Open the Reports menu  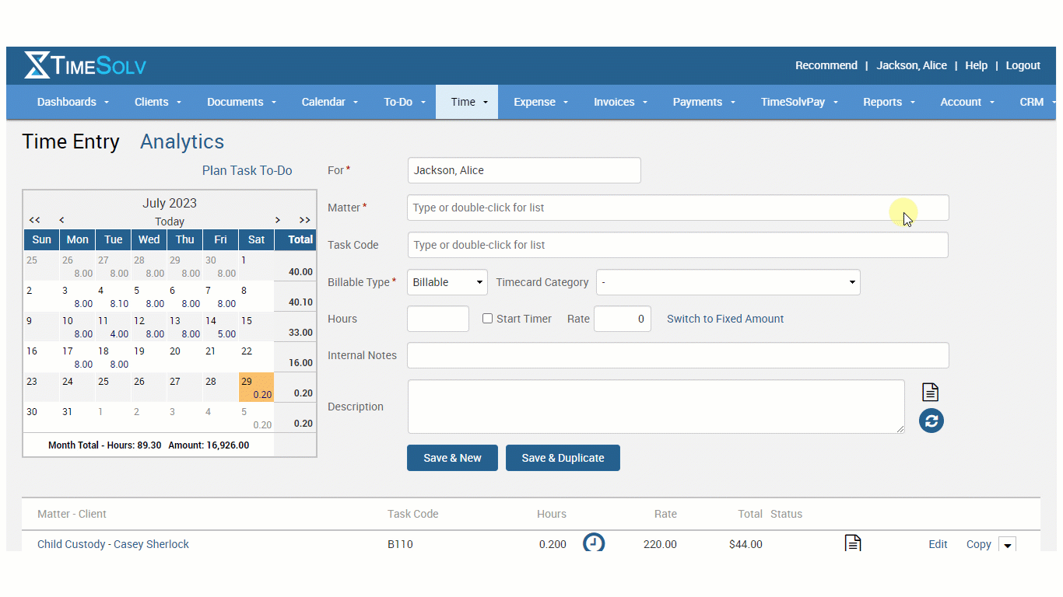(x=889, y=102)
